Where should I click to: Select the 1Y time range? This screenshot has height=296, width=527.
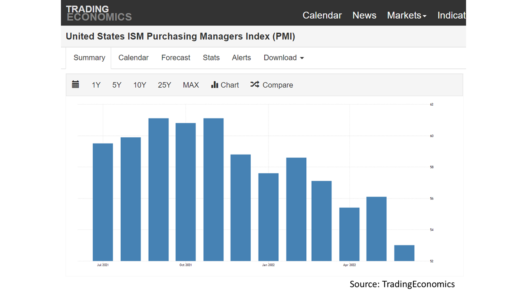point(96,85)
